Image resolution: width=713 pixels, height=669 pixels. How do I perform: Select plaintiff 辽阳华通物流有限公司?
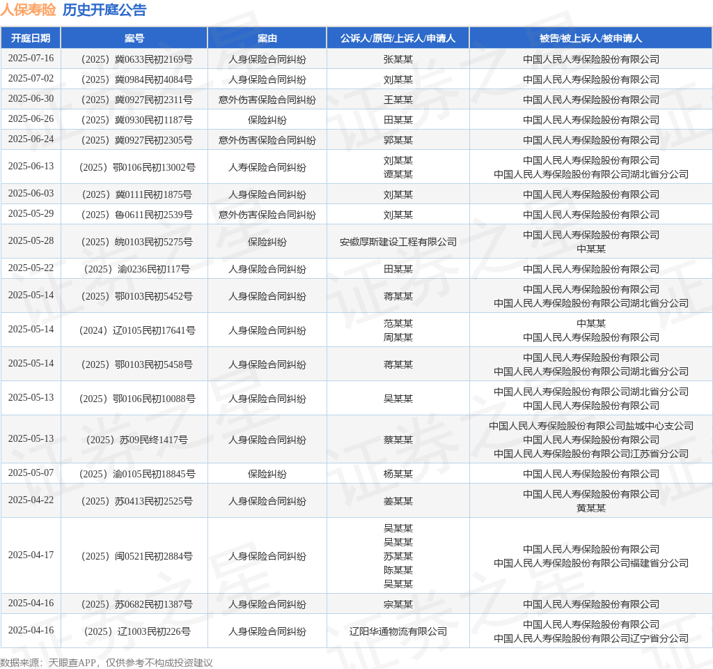coord(398,631)
